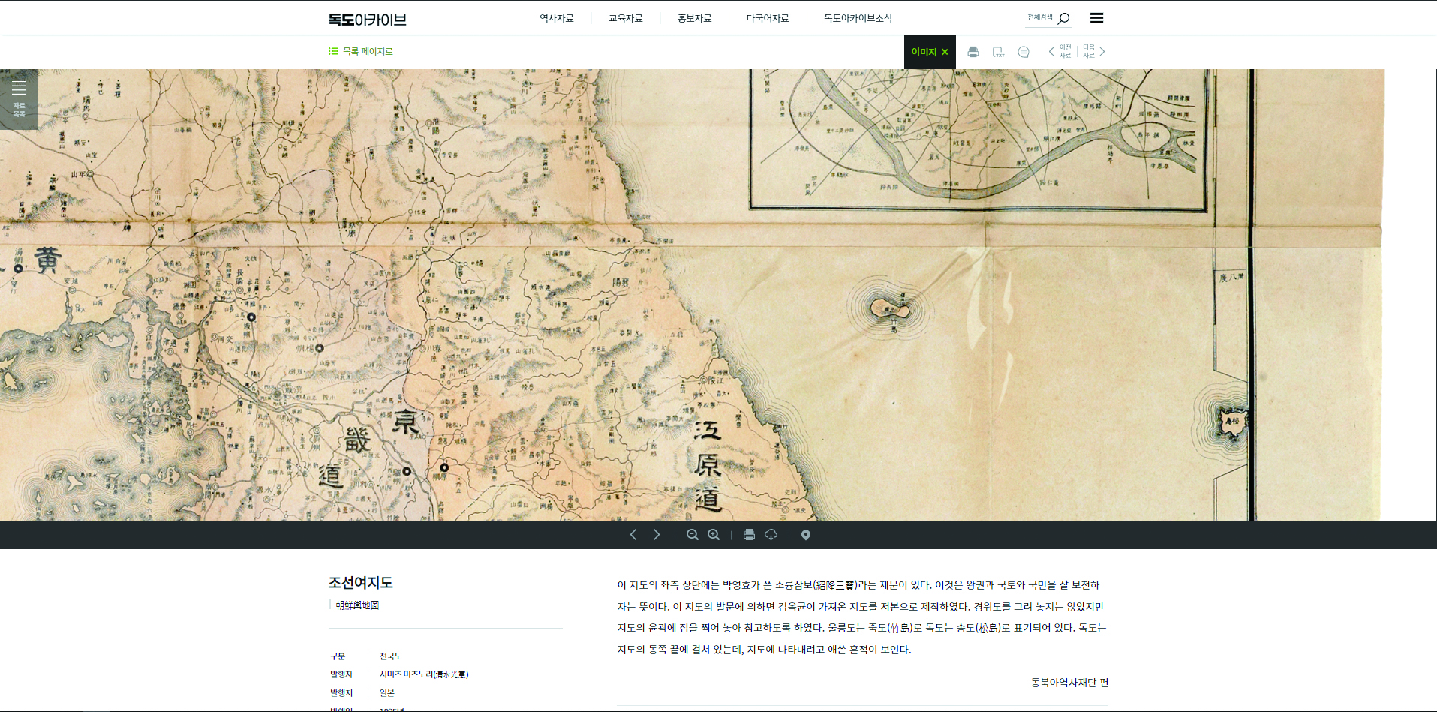The height and width of the screenshot is (712, 1437).
Task: Open the hamburger menu in the header
Action: point(1096,18)
